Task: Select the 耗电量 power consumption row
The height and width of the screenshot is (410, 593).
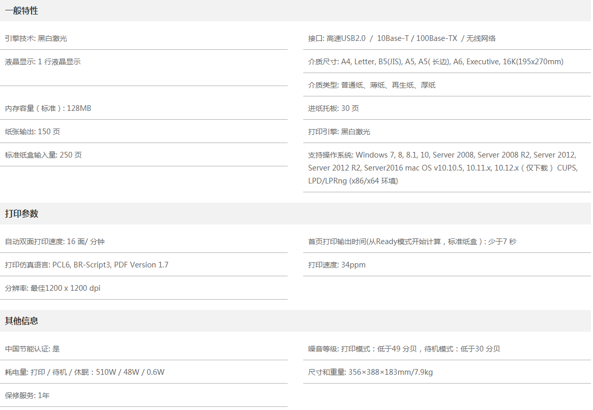Action: pyautogui.click(x=85, y=372)
